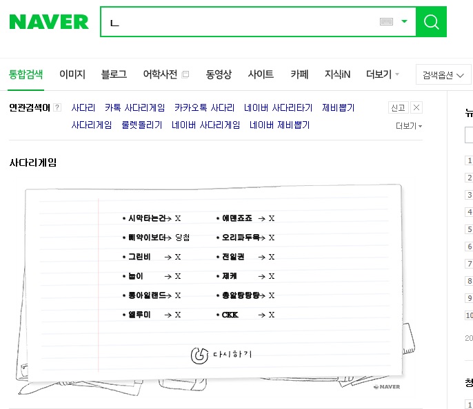Open related search 네이버 제비뽑기

(280, 125)
